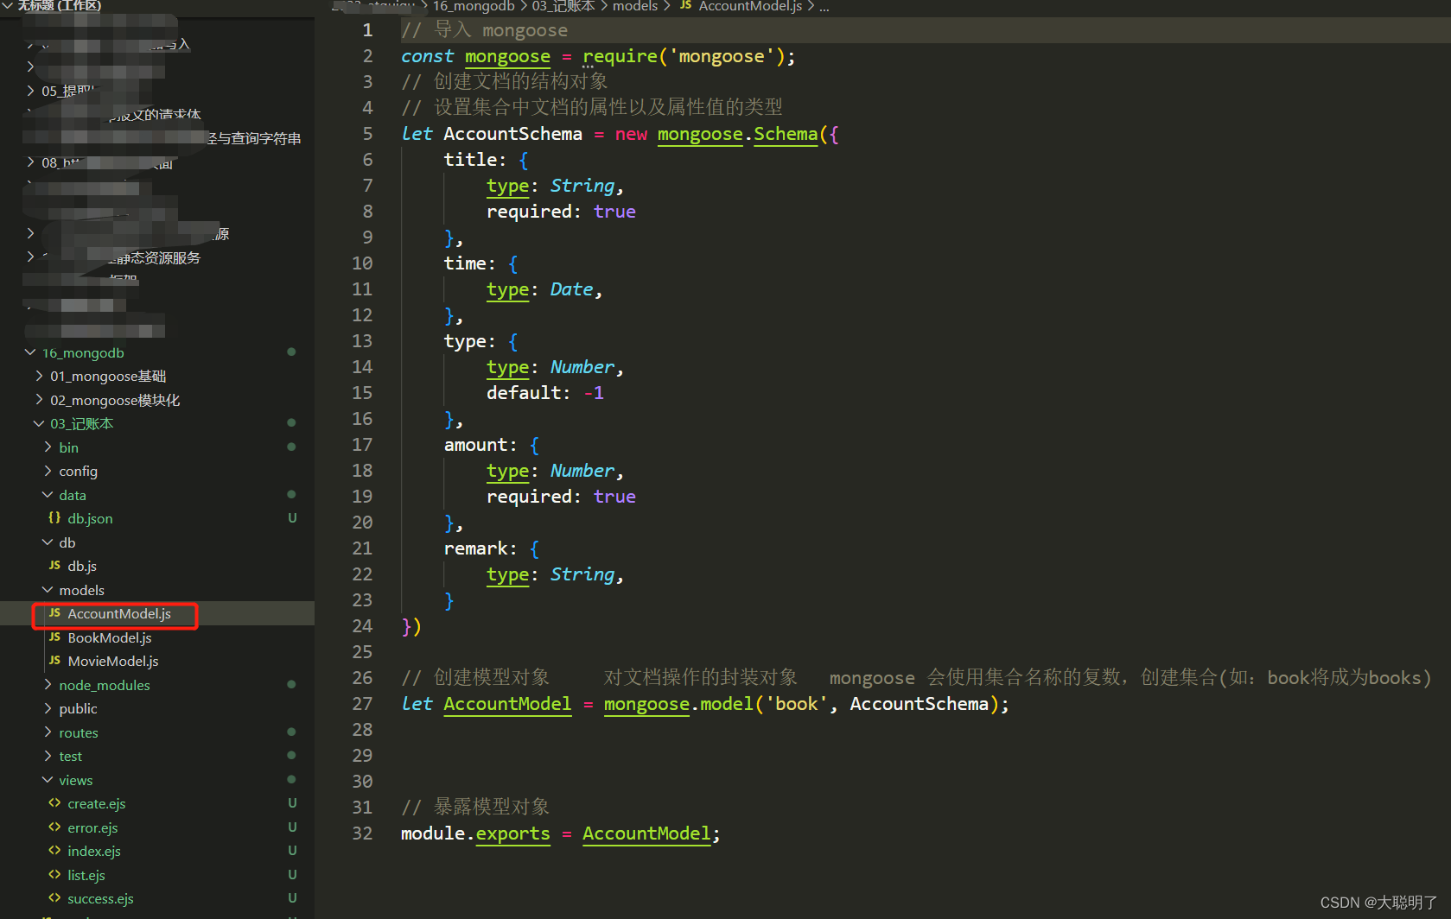Collapse the views folder
The image size is (1451, 919).
pos(48,780)
